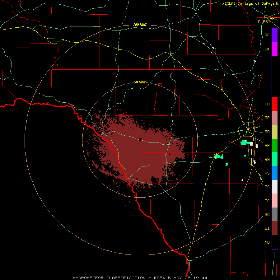
Task: Click the BD legend label
Action: click(x=267, y=132)
